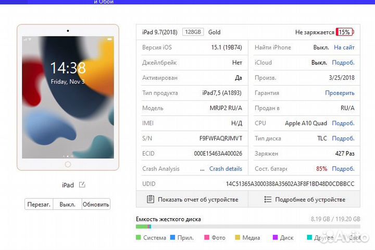Click the serial number F9FWFAQRJMVT

(x=221, y=138)
